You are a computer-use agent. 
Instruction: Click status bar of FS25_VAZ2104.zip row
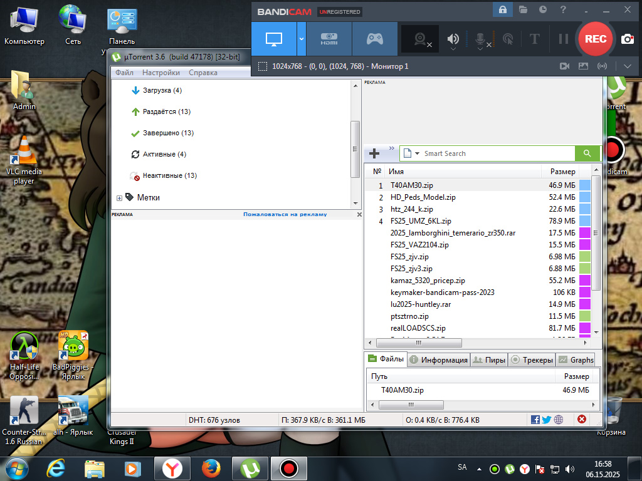coord(585,245)
